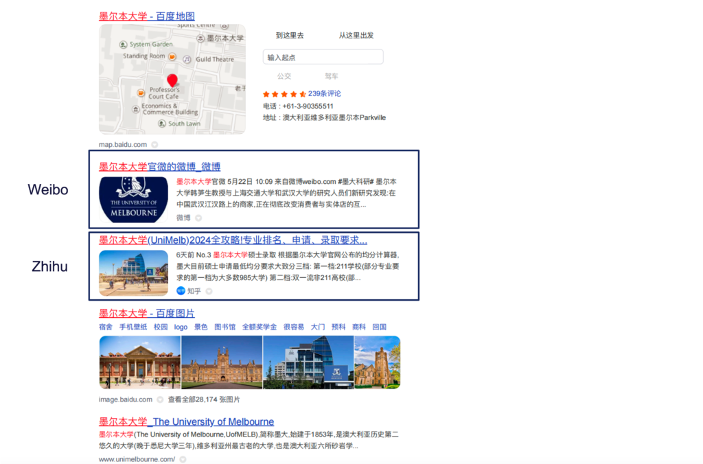This screenshot has height=464, width=703.
Task: Select the 全额奖学金 image filter tag
Action: point(260,327)
